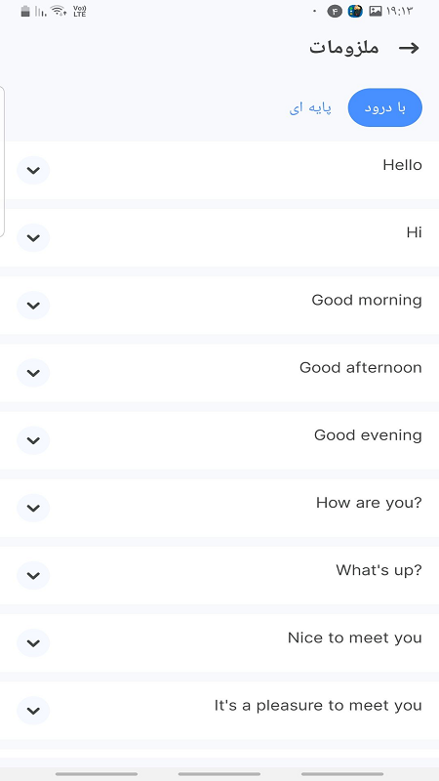This screenshot has width=439, height=781.
Task: Expand the Hi phrase chevron
Action: coord(33,237)
